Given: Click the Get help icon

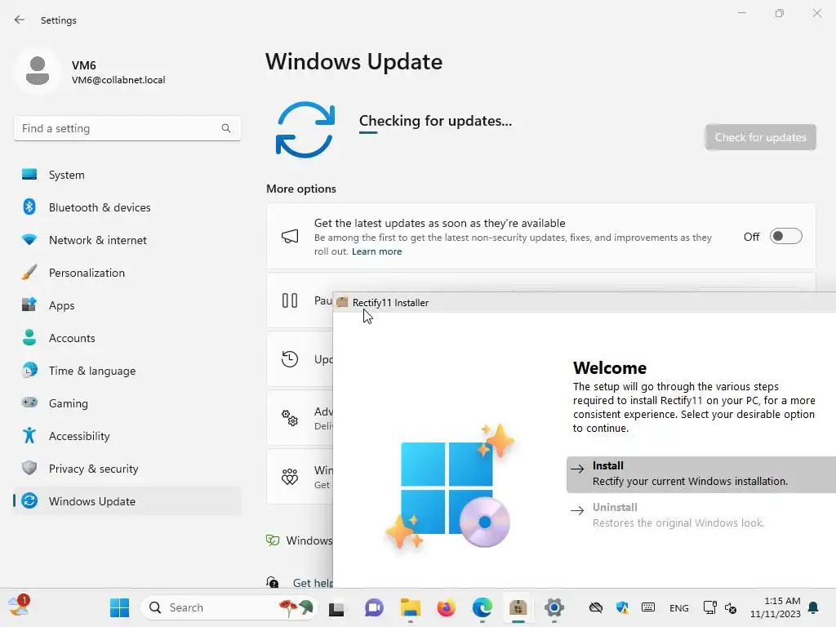Looking at the screenshot, I should [273, 582].
